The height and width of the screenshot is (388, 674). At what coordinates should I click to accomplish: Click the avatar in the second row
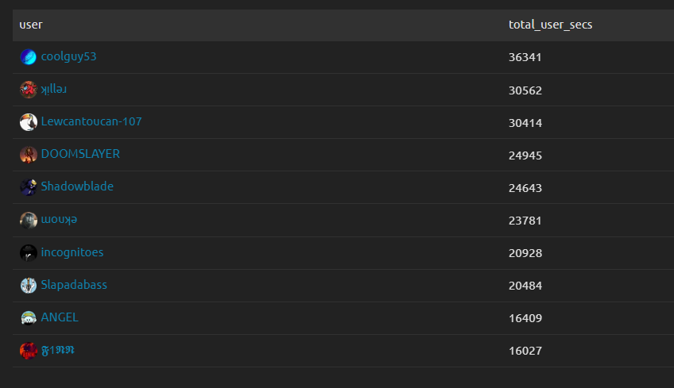pos(29,90)
